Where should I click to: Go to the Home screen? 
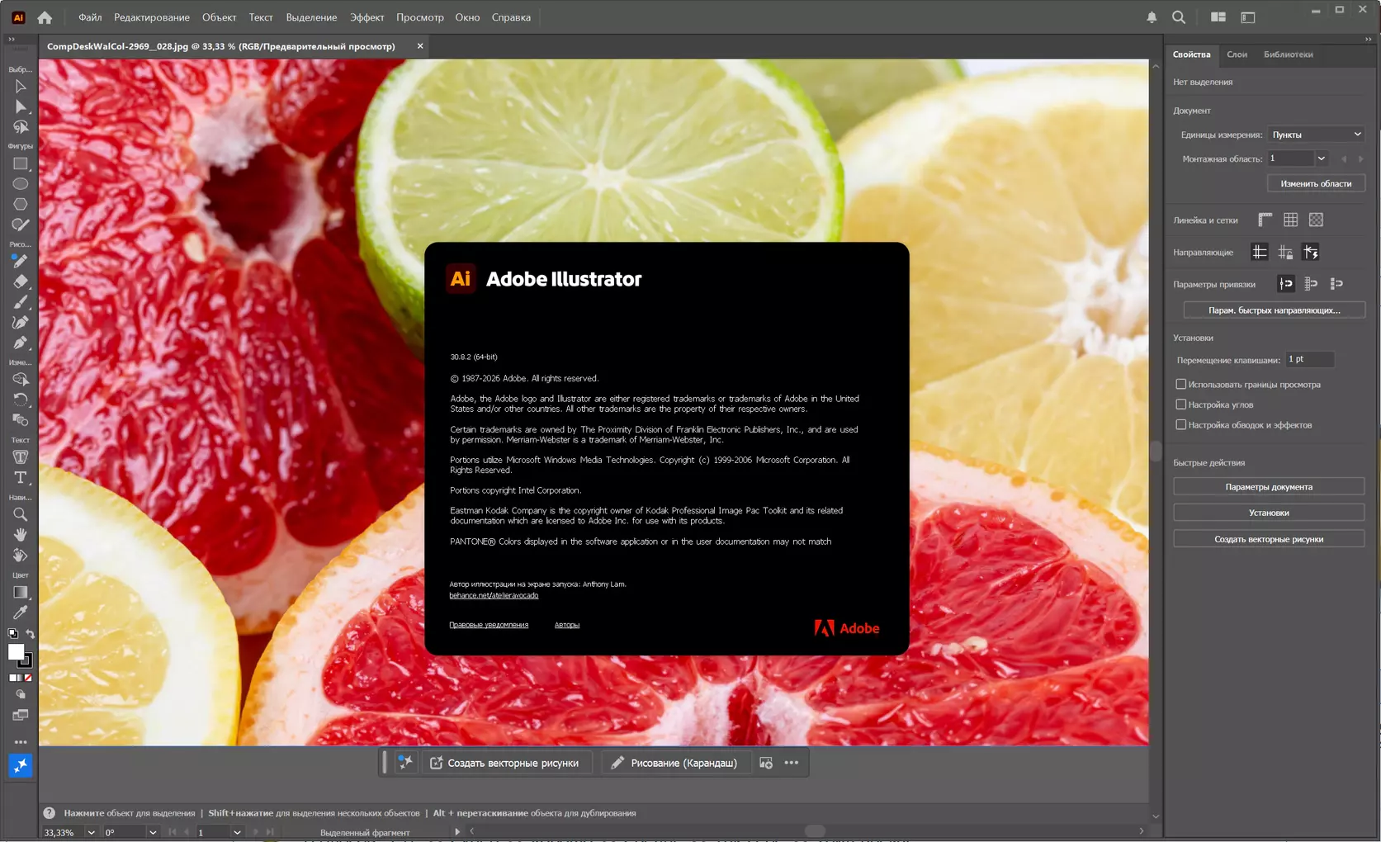45,17
